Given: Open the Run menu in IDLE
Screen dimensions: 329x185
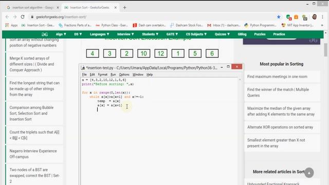Looking at the screenshot, I should 113,75.
